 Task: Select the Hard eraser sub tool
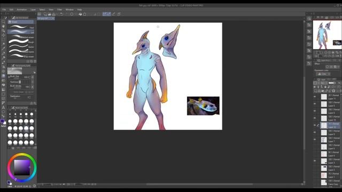pos(21,27)
